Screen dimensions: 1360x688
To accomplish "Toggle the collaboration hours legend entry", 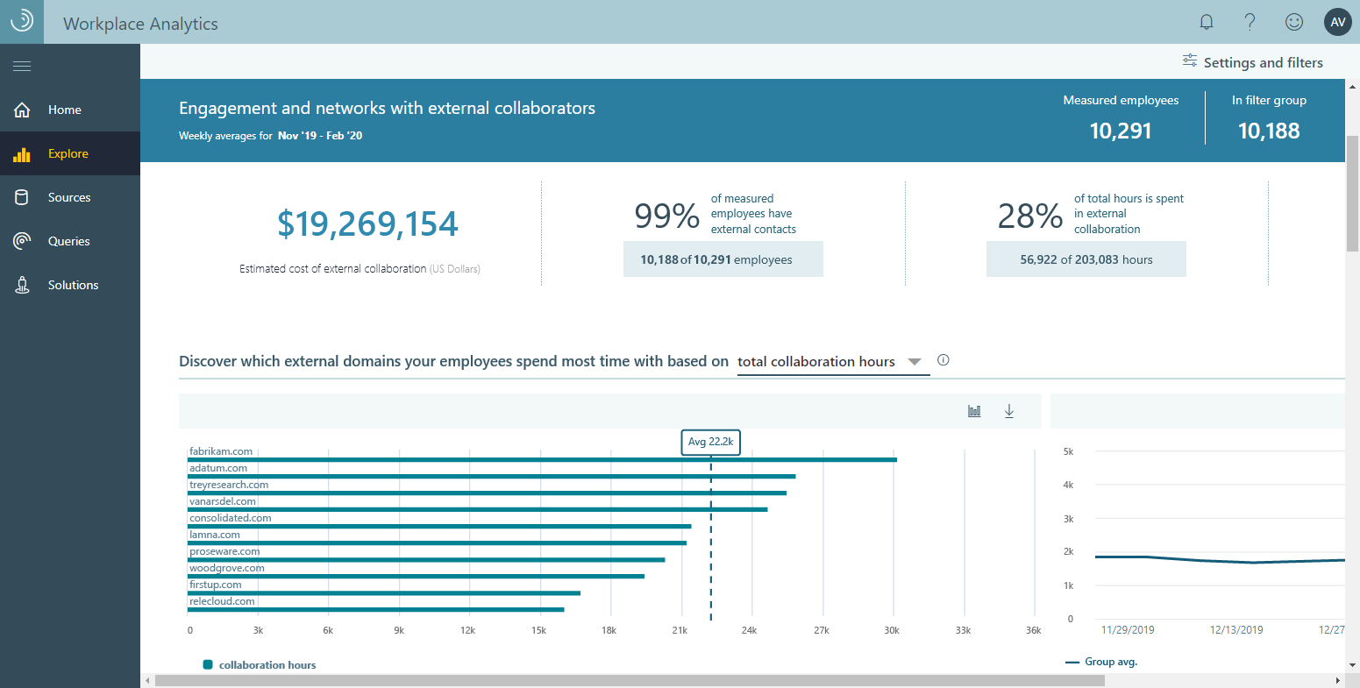I will 260,665.
